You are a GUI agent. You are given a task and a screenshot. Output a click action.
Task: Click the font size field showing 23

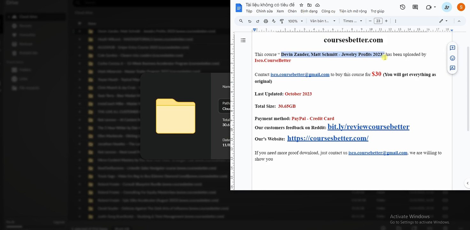[x=378, y=21]
